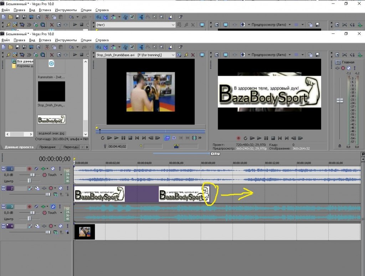Toggle Invert Phase on track 3

(36, 207)
